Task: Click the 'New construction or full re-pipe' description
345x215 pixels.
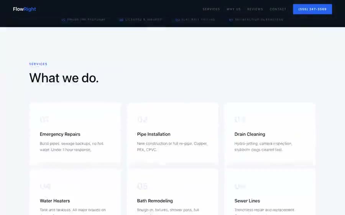Action: [172, 147]
